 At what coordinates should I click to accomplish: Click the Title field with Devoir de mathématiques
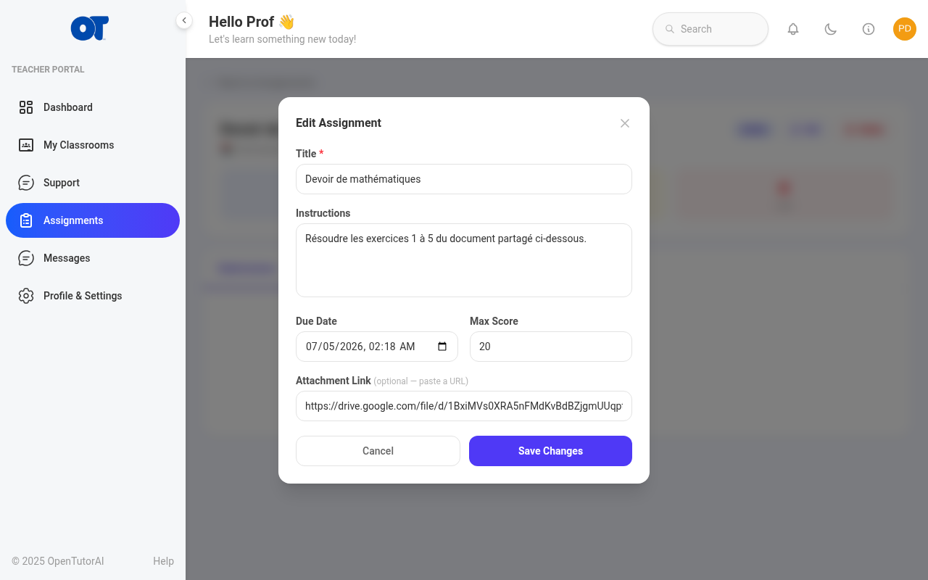(x=464, y=179)
